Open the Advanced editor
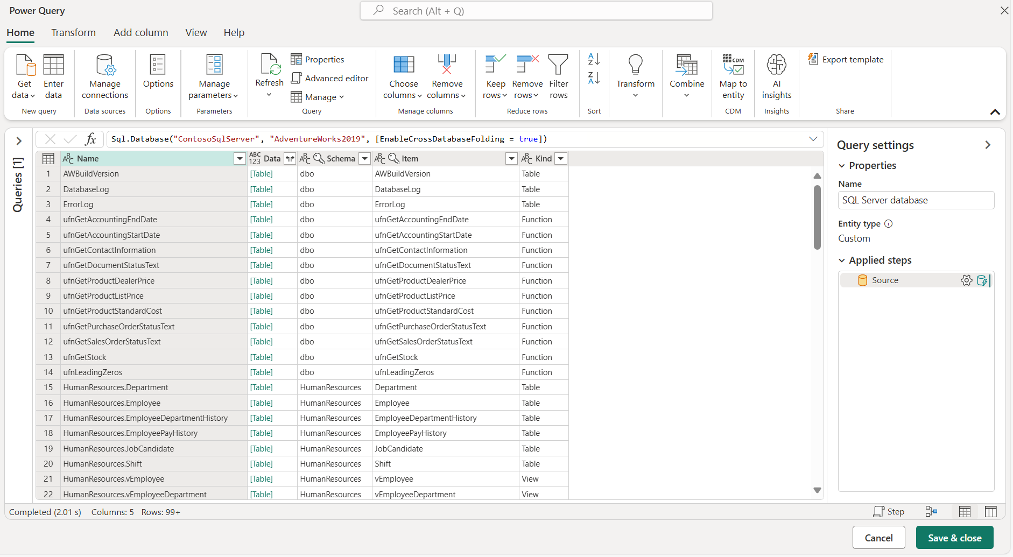The width and height of the screenshot is (1013, 557). coord(330,79)
